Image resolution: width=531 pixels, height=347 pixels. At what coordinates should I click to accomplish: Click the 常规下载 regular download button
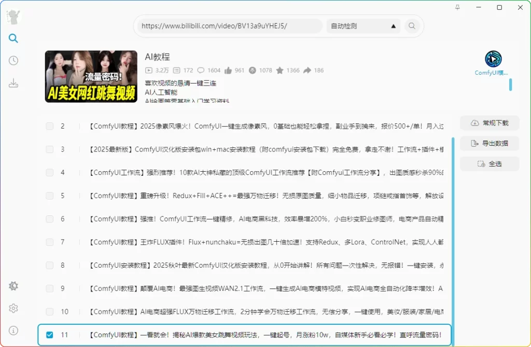489,123
